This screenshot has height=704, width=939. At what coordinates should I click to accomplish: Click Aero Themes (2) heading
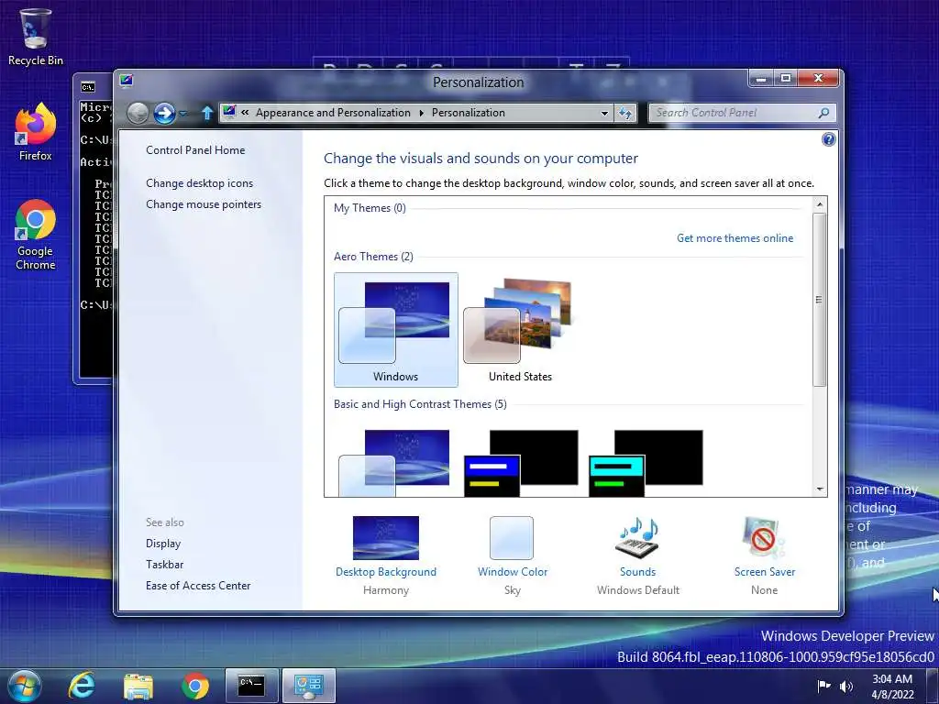pos(373,257)
